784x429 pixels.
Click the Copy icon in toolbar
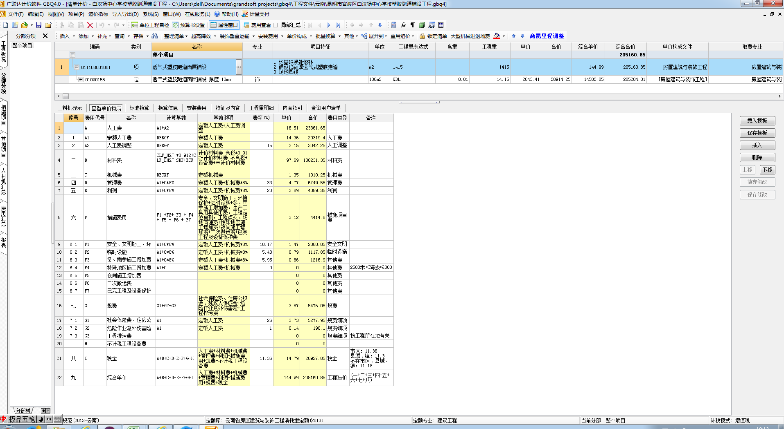[x=71, y=25]
